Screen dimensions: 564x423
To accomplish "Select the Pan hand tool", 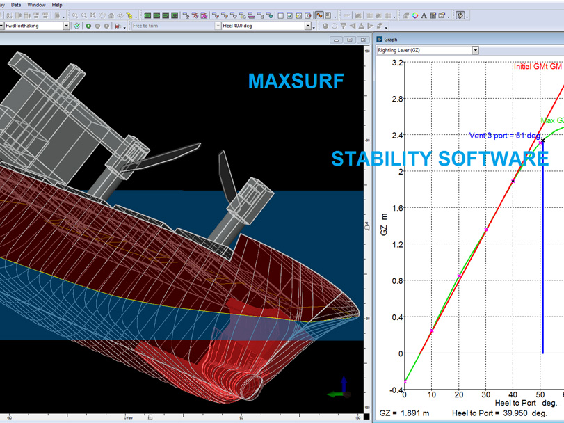I will [x=102, y=15].
